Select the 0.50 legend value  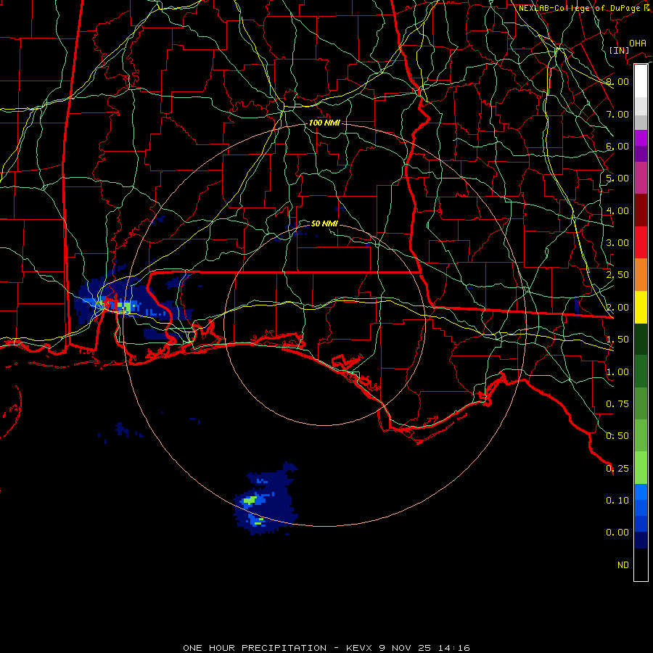(x=617, y=436)
